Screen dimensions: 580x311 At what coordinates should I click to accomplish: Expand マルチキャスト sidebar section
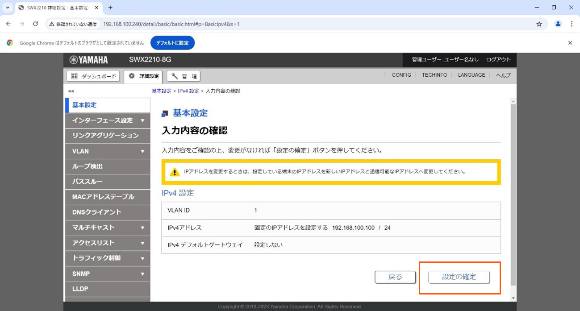click(142, 228)
